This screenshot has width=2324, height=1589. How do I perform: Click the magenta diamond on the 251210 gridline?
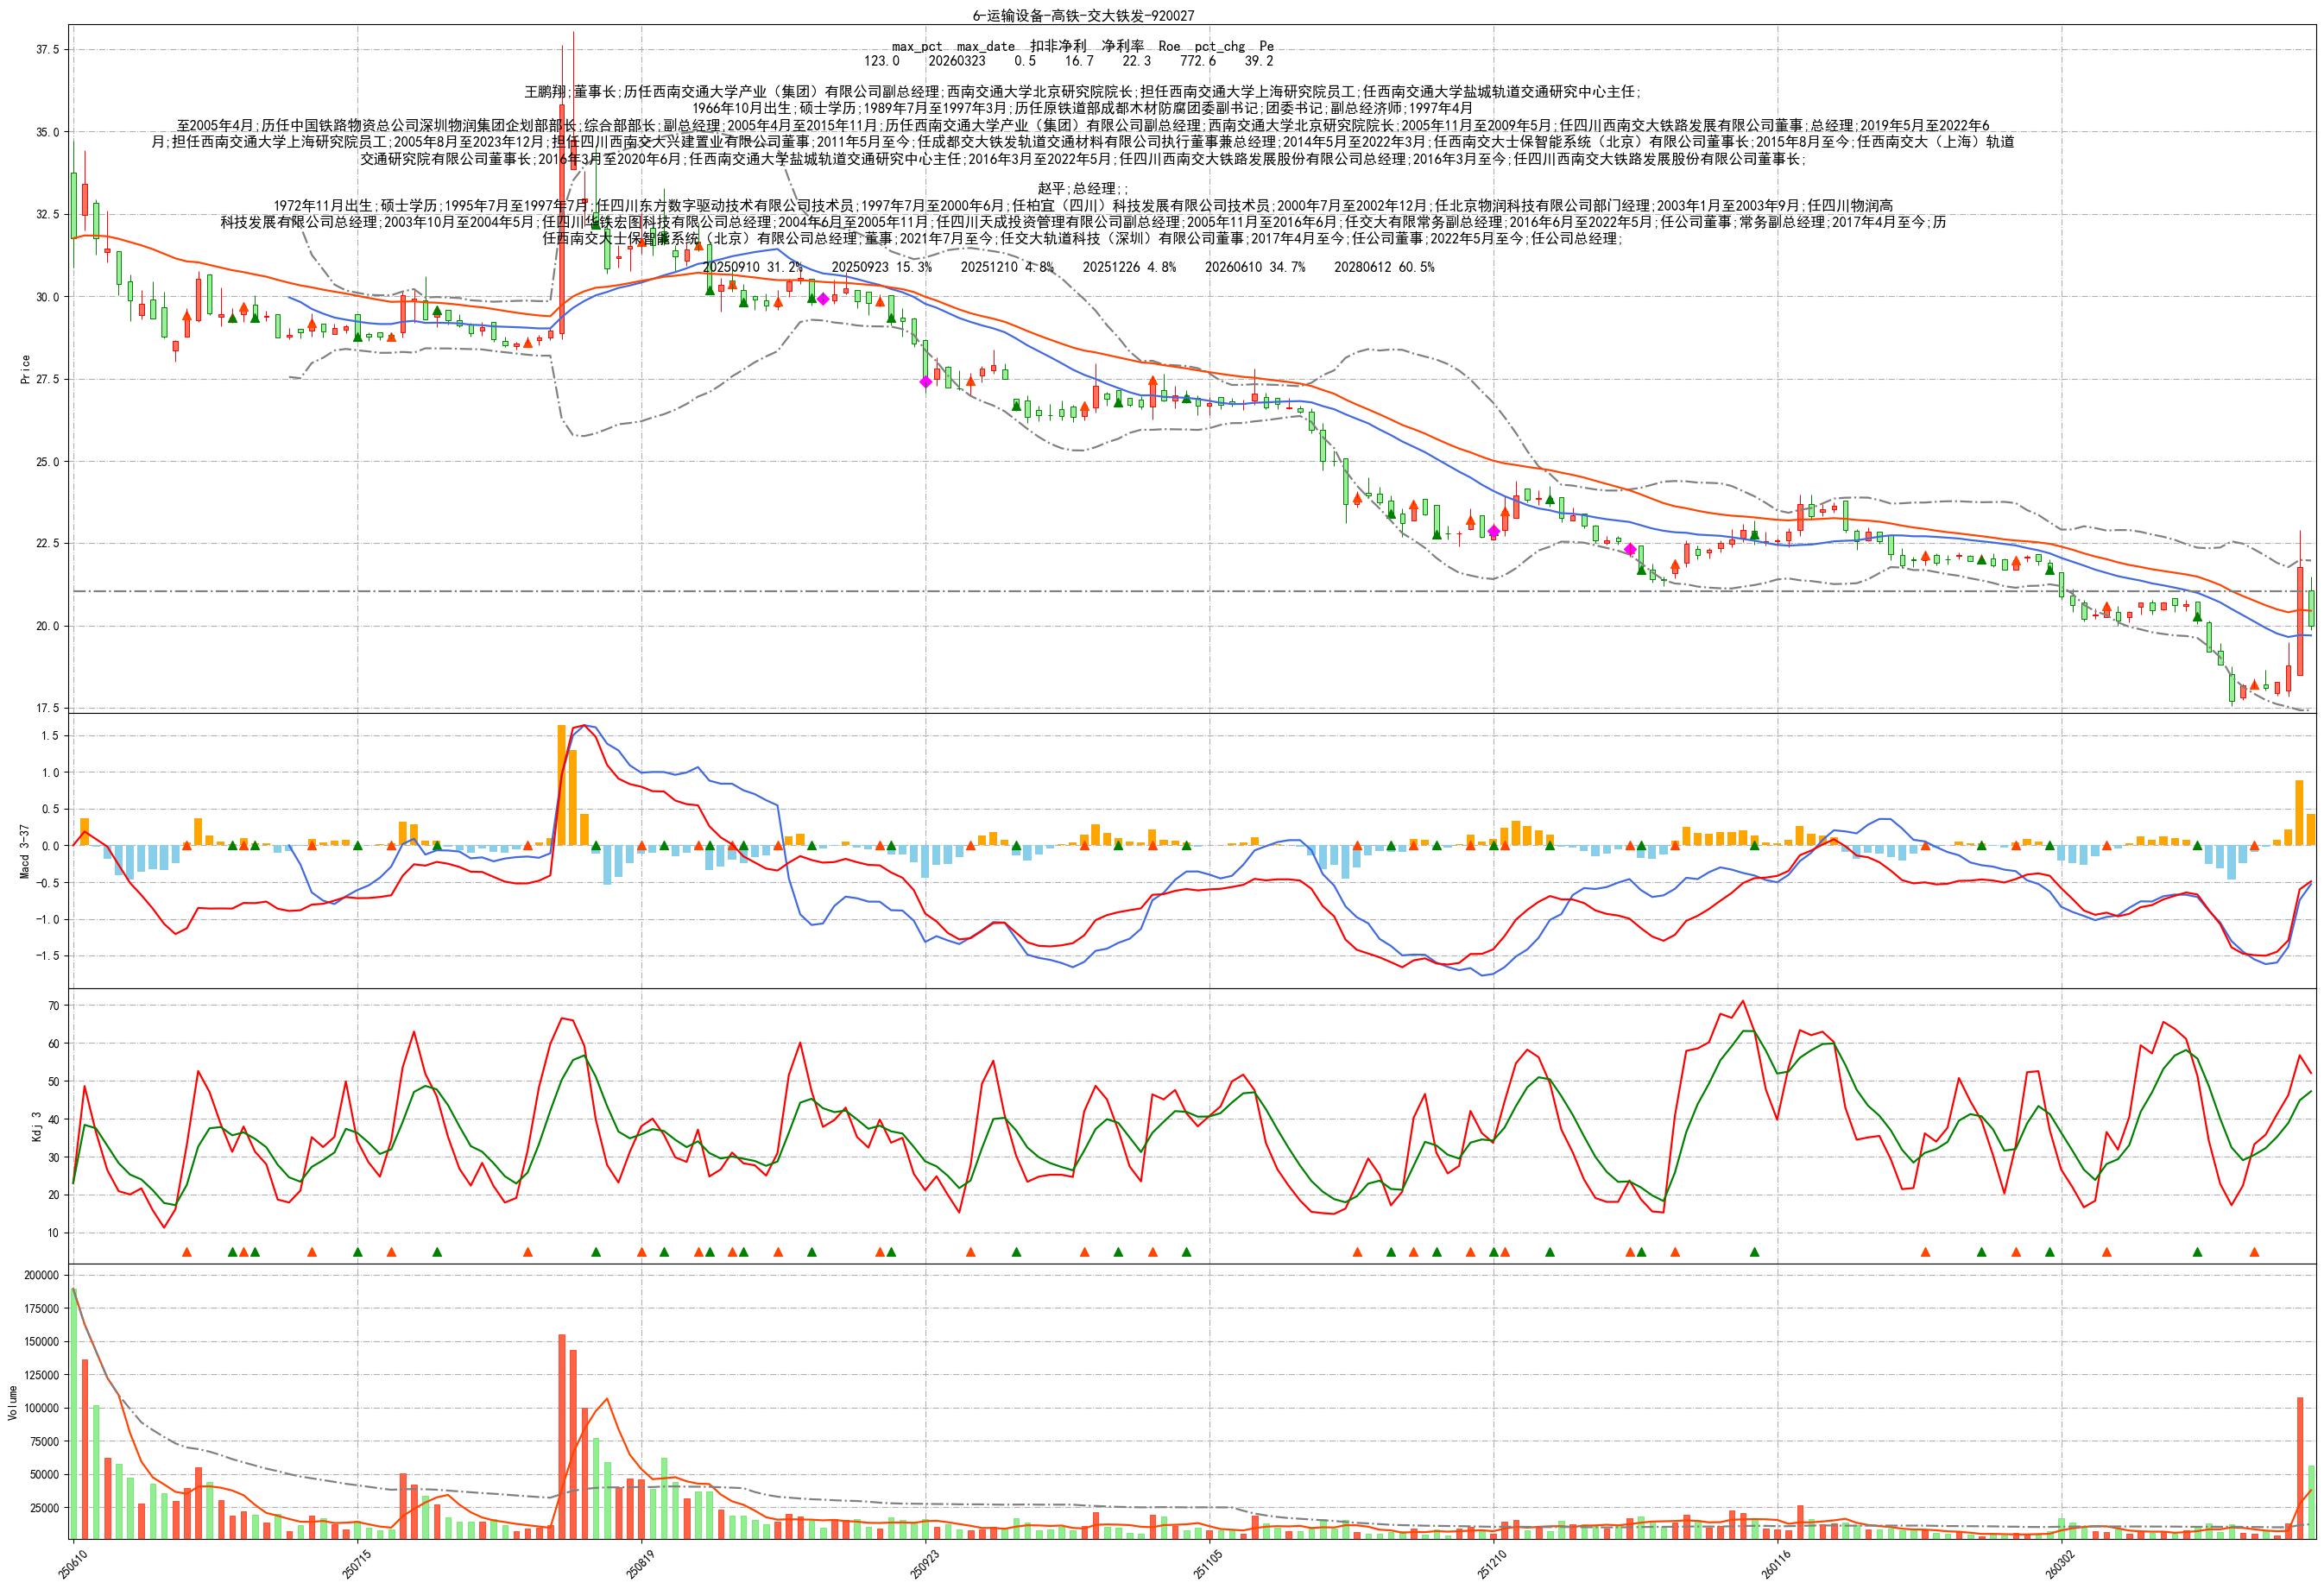coord(1493,531)
